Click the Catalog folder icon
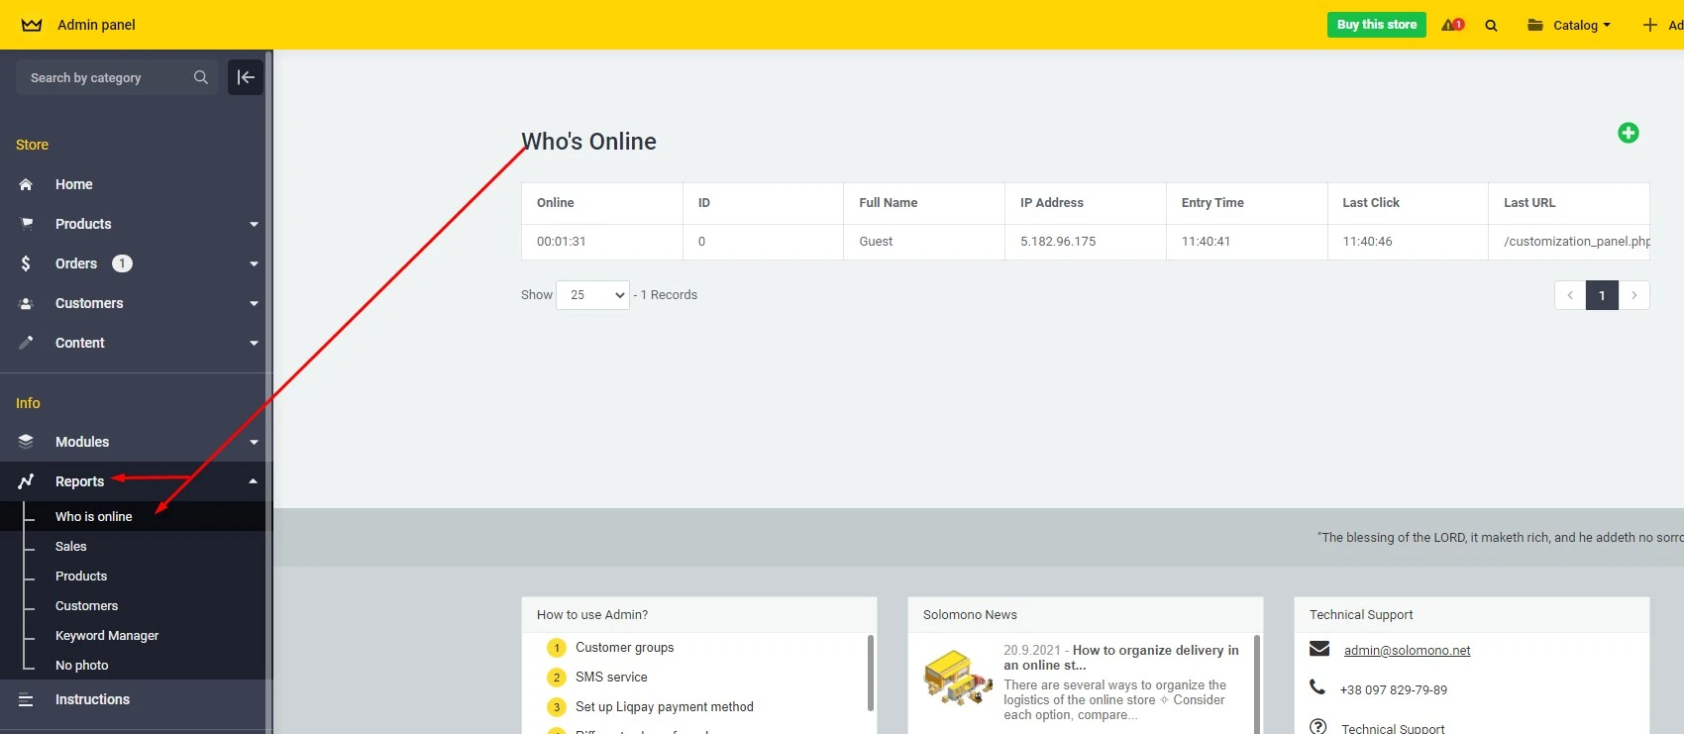The height and width of the screenshot is (734, 1684). point(1535,25)
